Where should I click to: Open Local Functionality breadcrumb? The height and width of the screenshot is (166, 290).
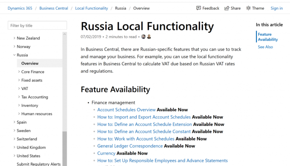click(x=92, y=8)
